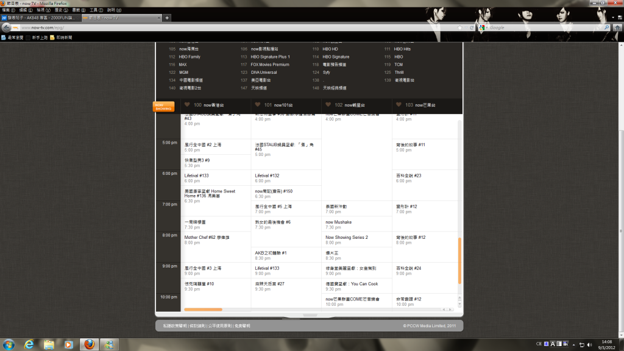Favorite channel 102 with heart icon
Screen dimensions: 624x351
[328, 105]
